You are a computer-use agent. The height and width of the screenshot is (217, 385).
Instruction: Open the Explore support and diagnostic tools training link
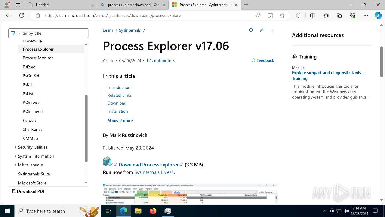click(328, 75)
